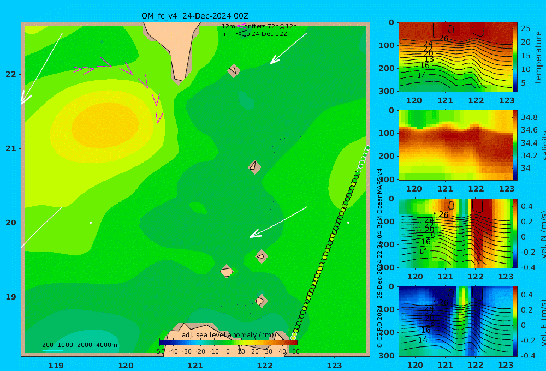Click the magenta drifter arrow in the legend
546x371 pixels.
241,26
